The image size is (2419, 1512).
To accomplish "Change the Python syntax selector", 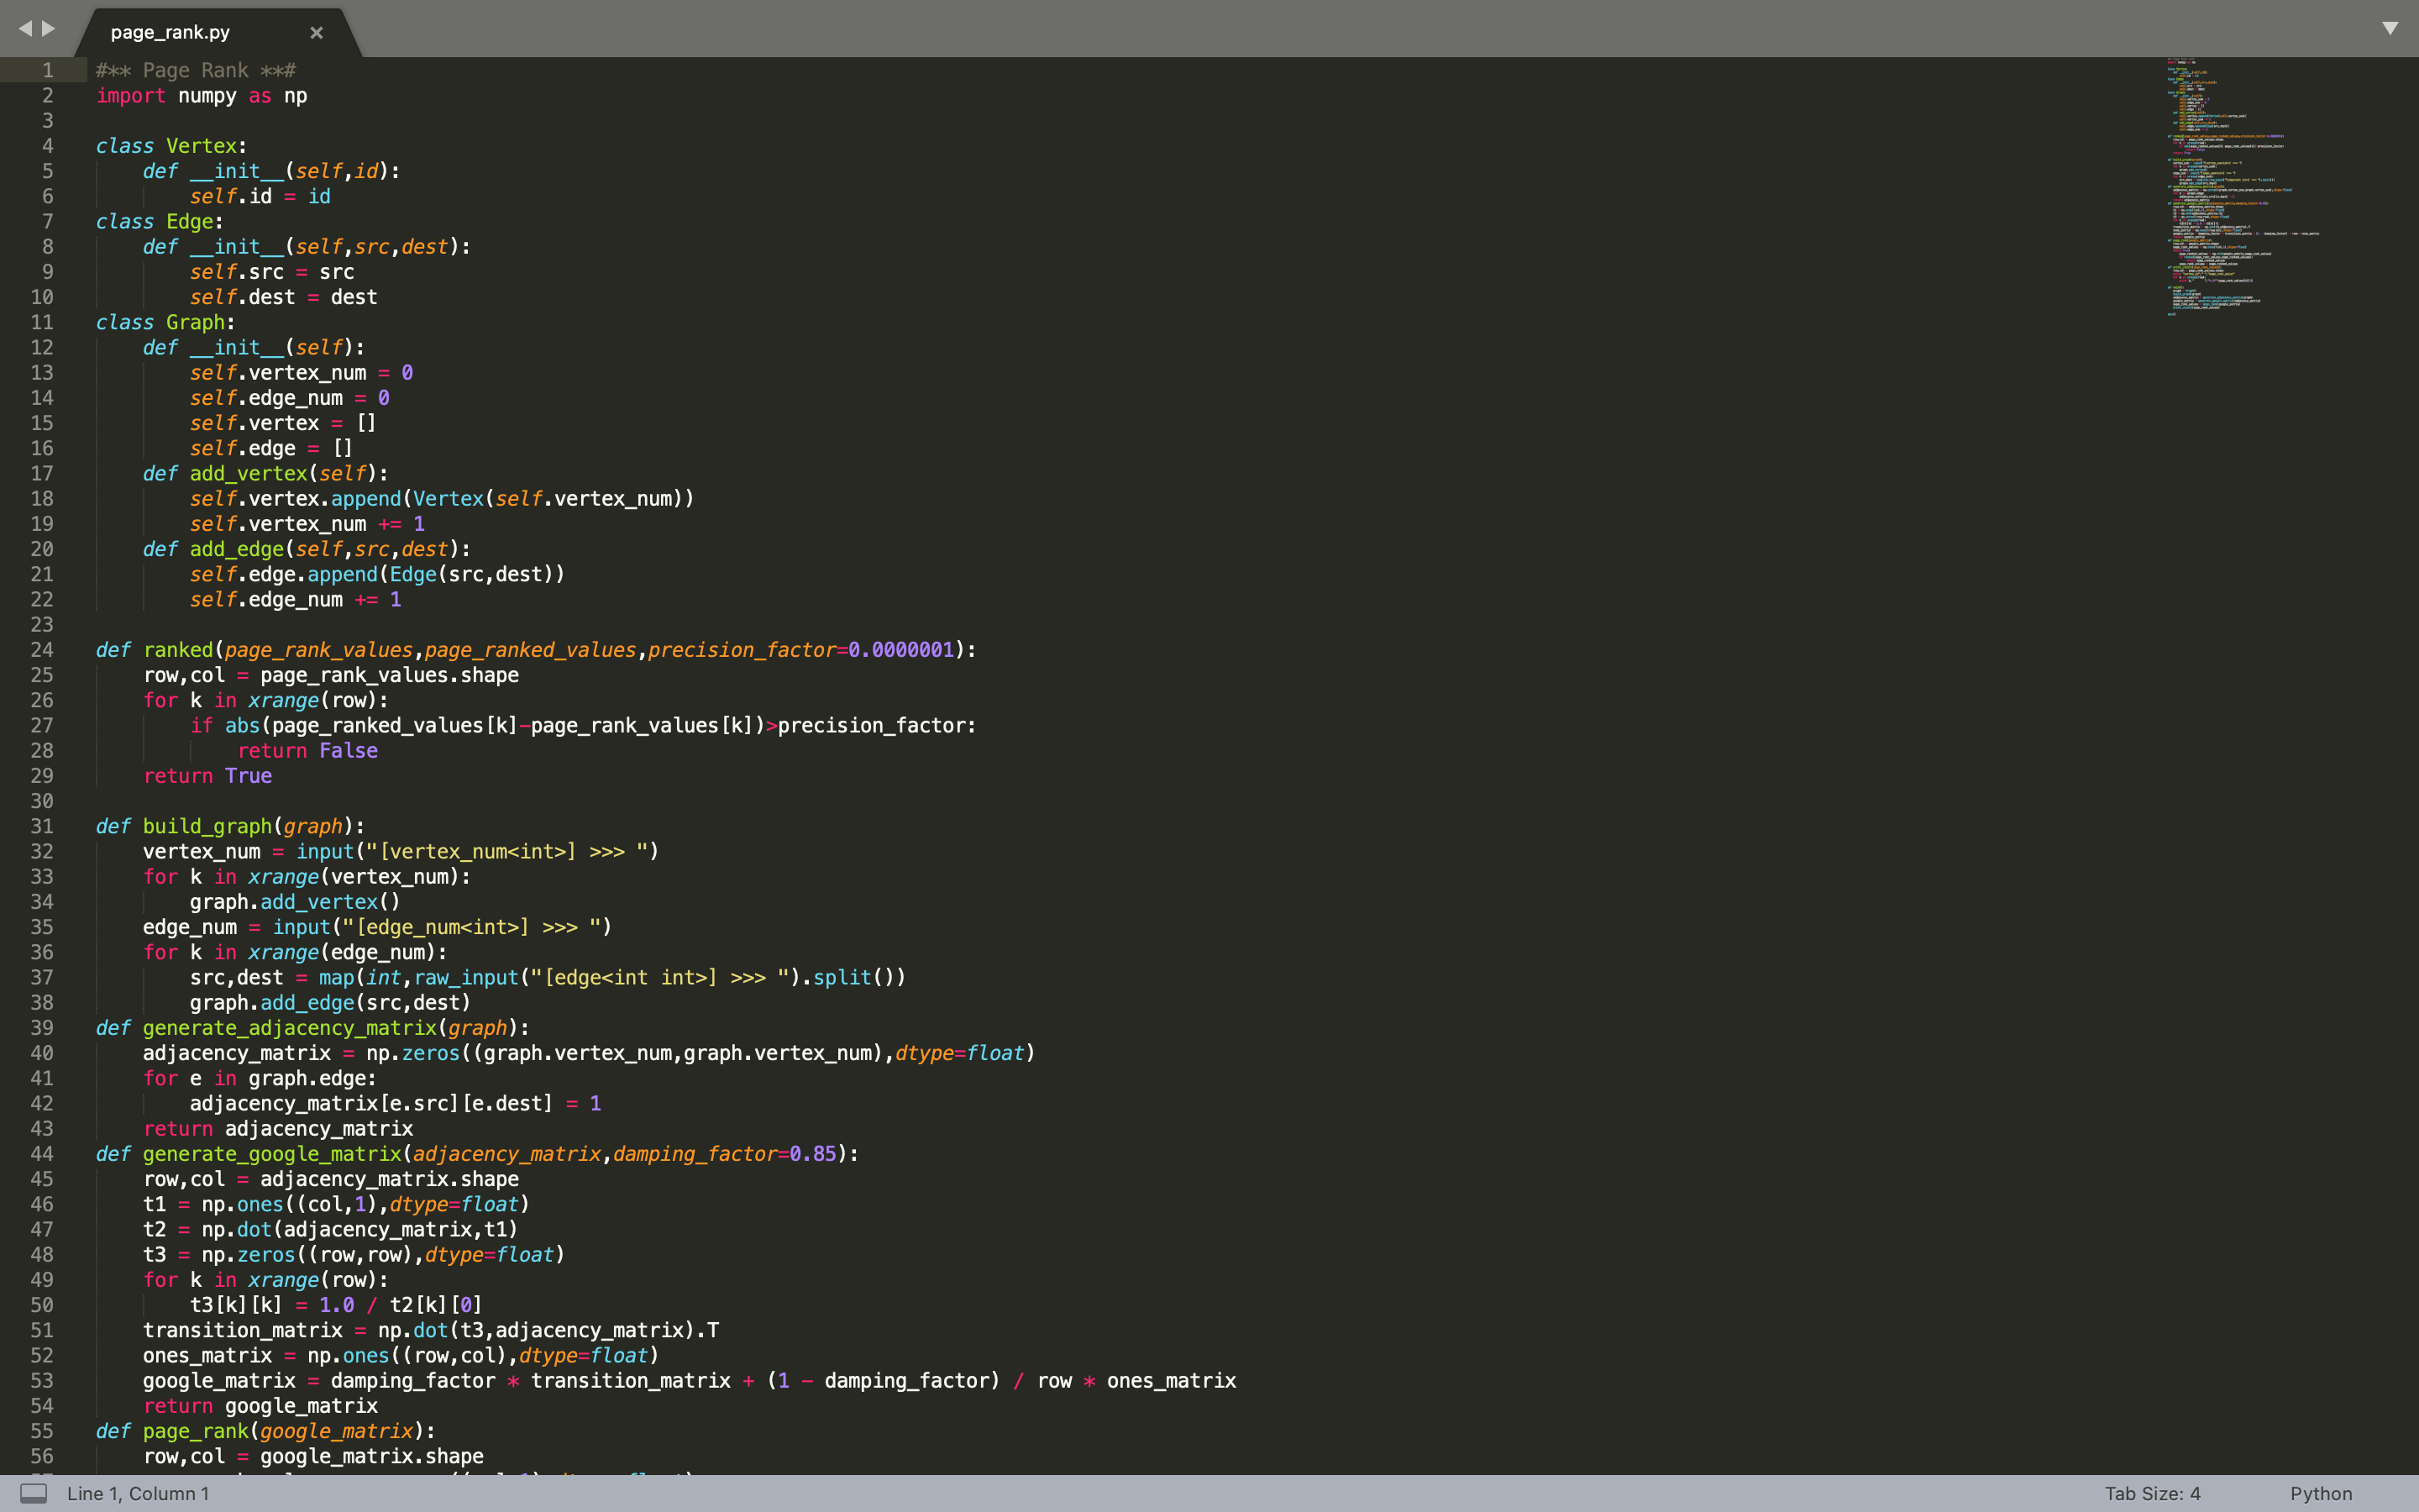I will click(x=2321, y=1493).
